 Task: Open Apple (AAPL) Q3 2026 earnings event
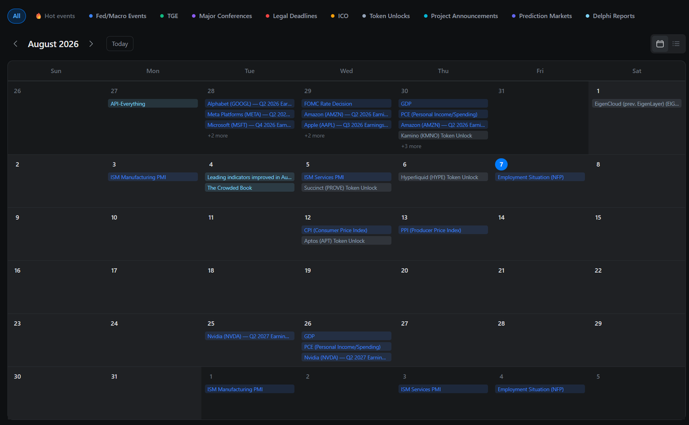coord(346,125)
